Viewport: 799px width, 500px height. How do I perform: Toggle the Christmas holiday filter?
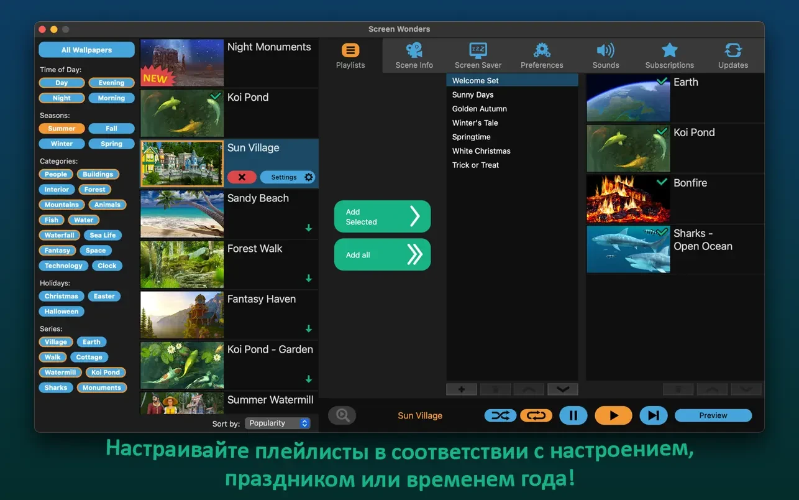tap(62, 297)
